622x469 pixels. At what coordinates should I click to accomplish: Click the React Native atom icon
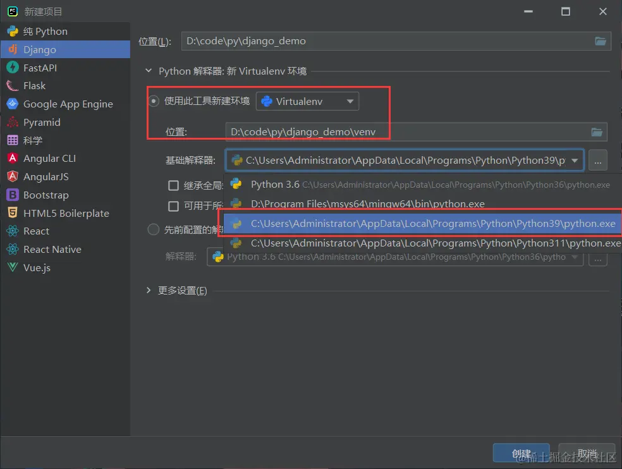pyautogui.click(x=13, y=249)
